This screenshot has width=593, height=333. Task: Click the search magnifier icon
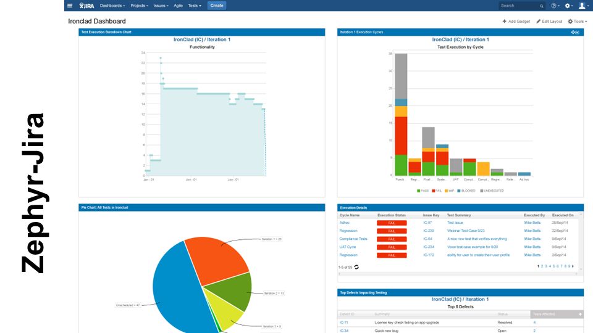pos(542,6)
